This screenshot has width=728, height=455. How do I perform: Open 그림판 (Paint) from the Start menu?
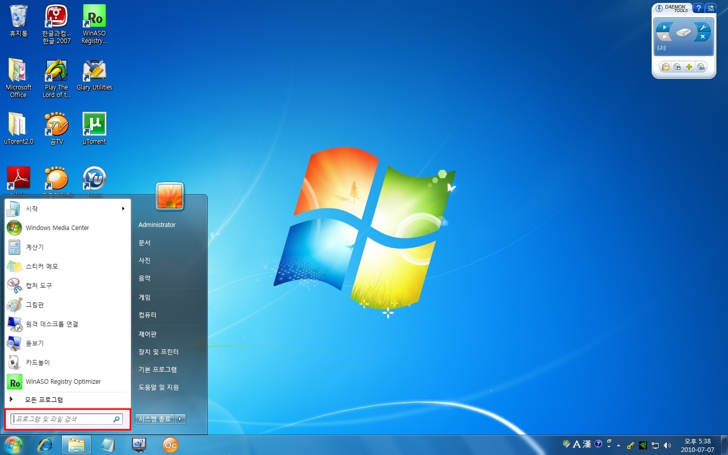click(x=68, y=305)
